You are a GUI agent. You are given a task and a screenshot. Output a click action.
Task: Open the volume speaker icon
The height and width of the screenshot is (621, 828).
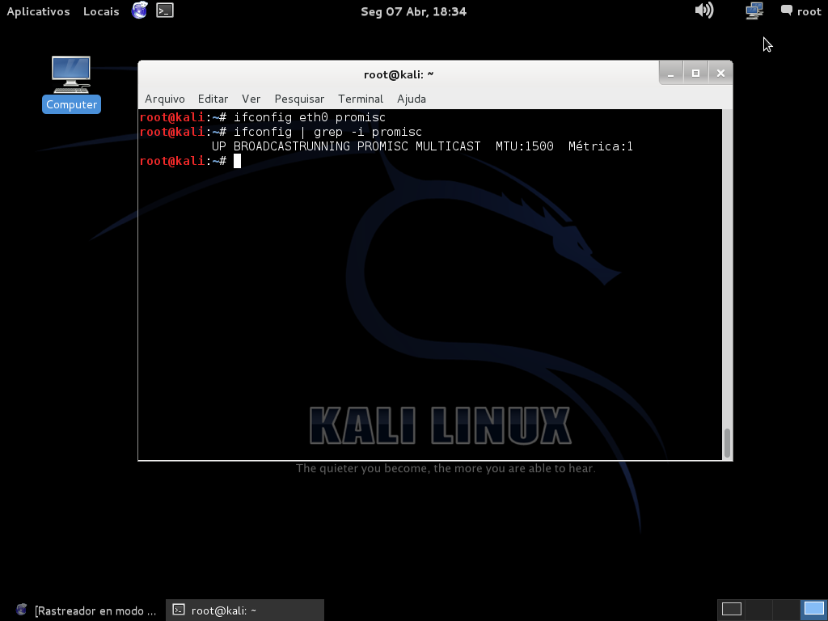tap(704, 11)
